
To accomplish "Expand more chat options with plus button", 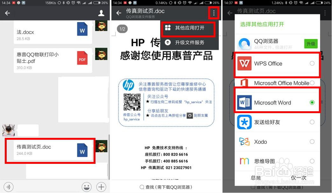I will (x=101, y=187).
